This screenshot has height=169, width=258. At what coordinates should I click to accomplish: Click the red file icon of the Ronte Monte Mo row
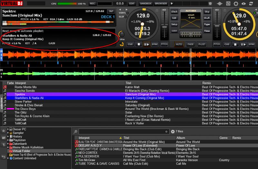[x=5, y=87]
